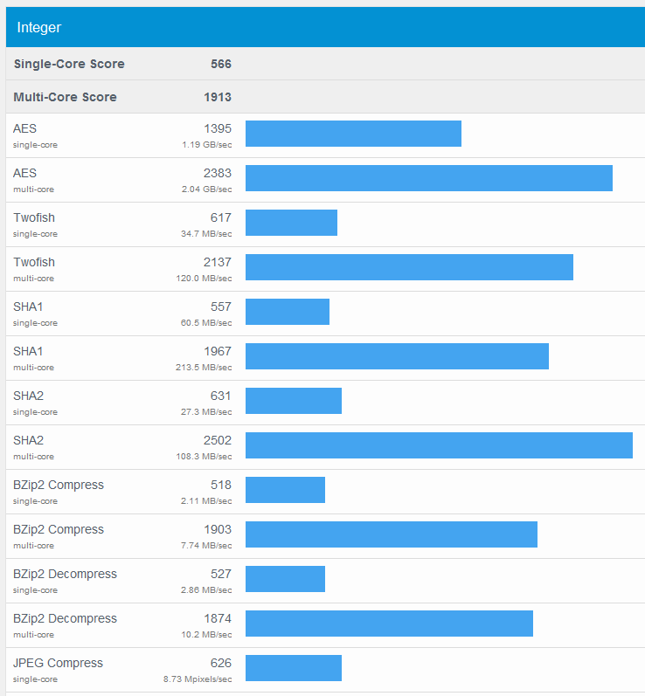645x696 pixels.
Task: Select the SHA2 multi-core score 2502
Action: [x=218, y=440]
